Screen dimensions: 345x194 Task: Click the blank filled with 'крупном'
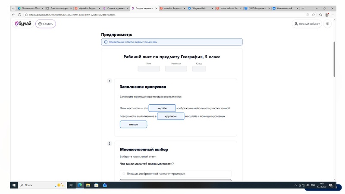pyautogui.click(x=171, y=116)
